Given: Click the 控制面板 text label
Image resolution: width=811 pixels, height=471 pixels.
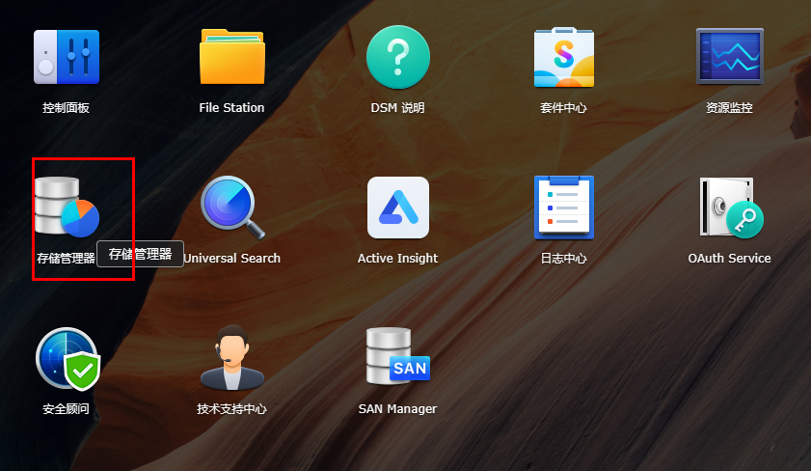Looking at the screenshot, I should tap(66, 108).
